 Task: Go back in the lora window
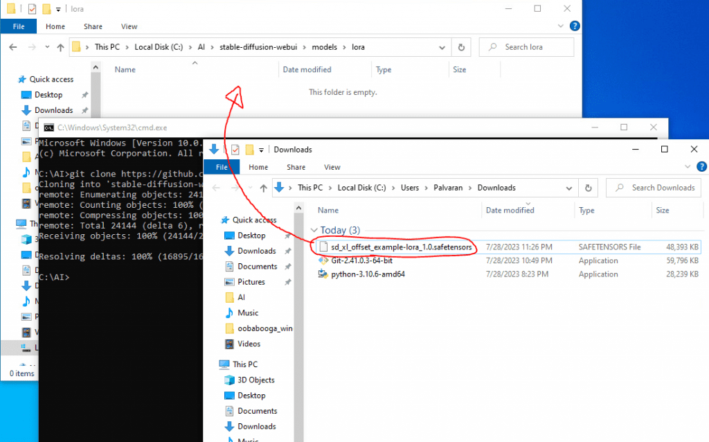point(13,47)
